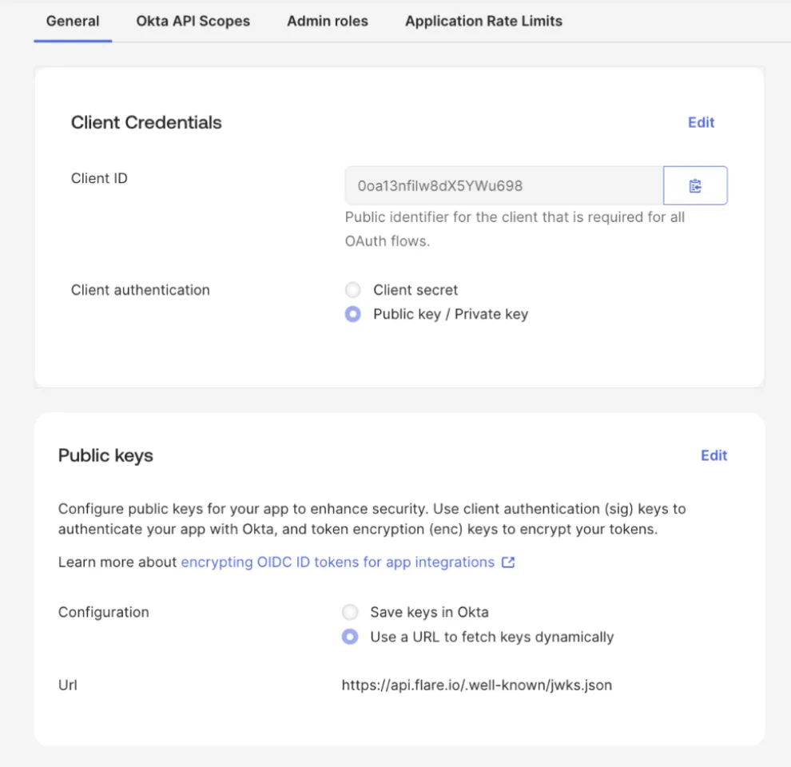The height and width of the screenshot is (767, 791).
Task: Click the Configuration label
Action: (x=103, y=612)
